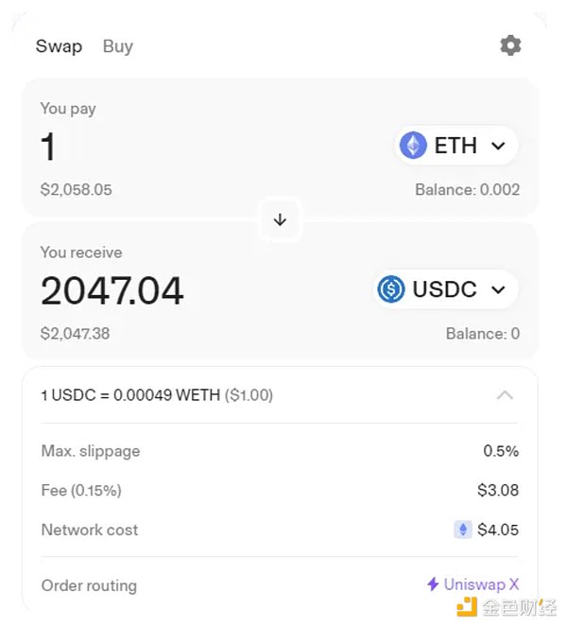Click the USDC token logo
This screenshot has width=567, height=627.
coord(391,289)
